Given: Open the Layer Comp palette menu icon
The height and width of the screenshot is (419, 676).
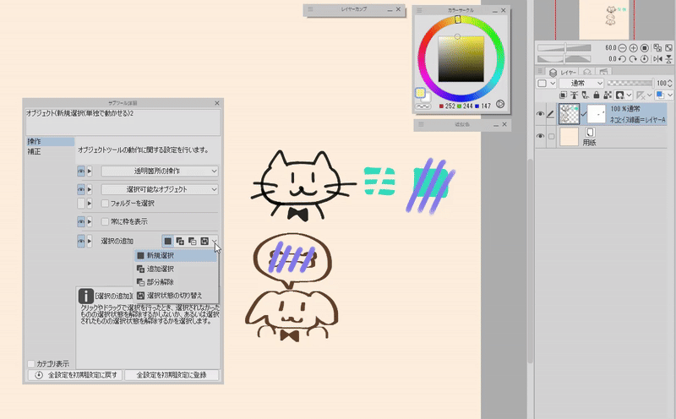Looking at the screenshot, I should tap(310, 8).
